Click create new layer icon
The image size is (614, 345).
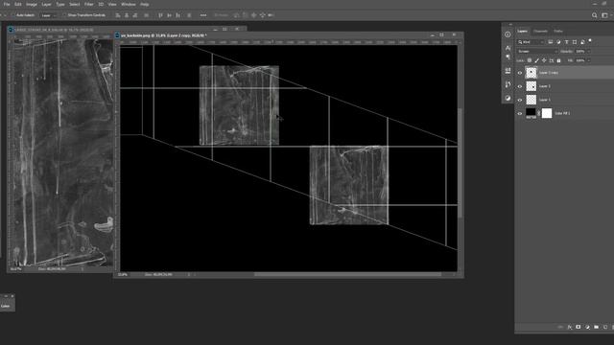pos(605,327)
